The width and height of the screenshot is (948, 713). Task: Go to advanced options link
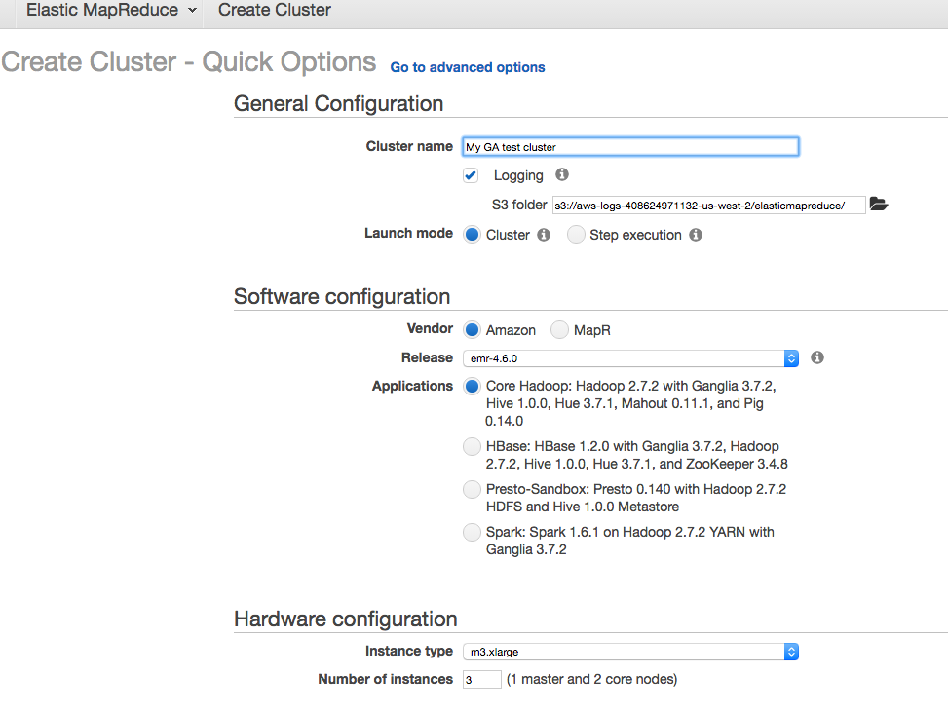468,67
